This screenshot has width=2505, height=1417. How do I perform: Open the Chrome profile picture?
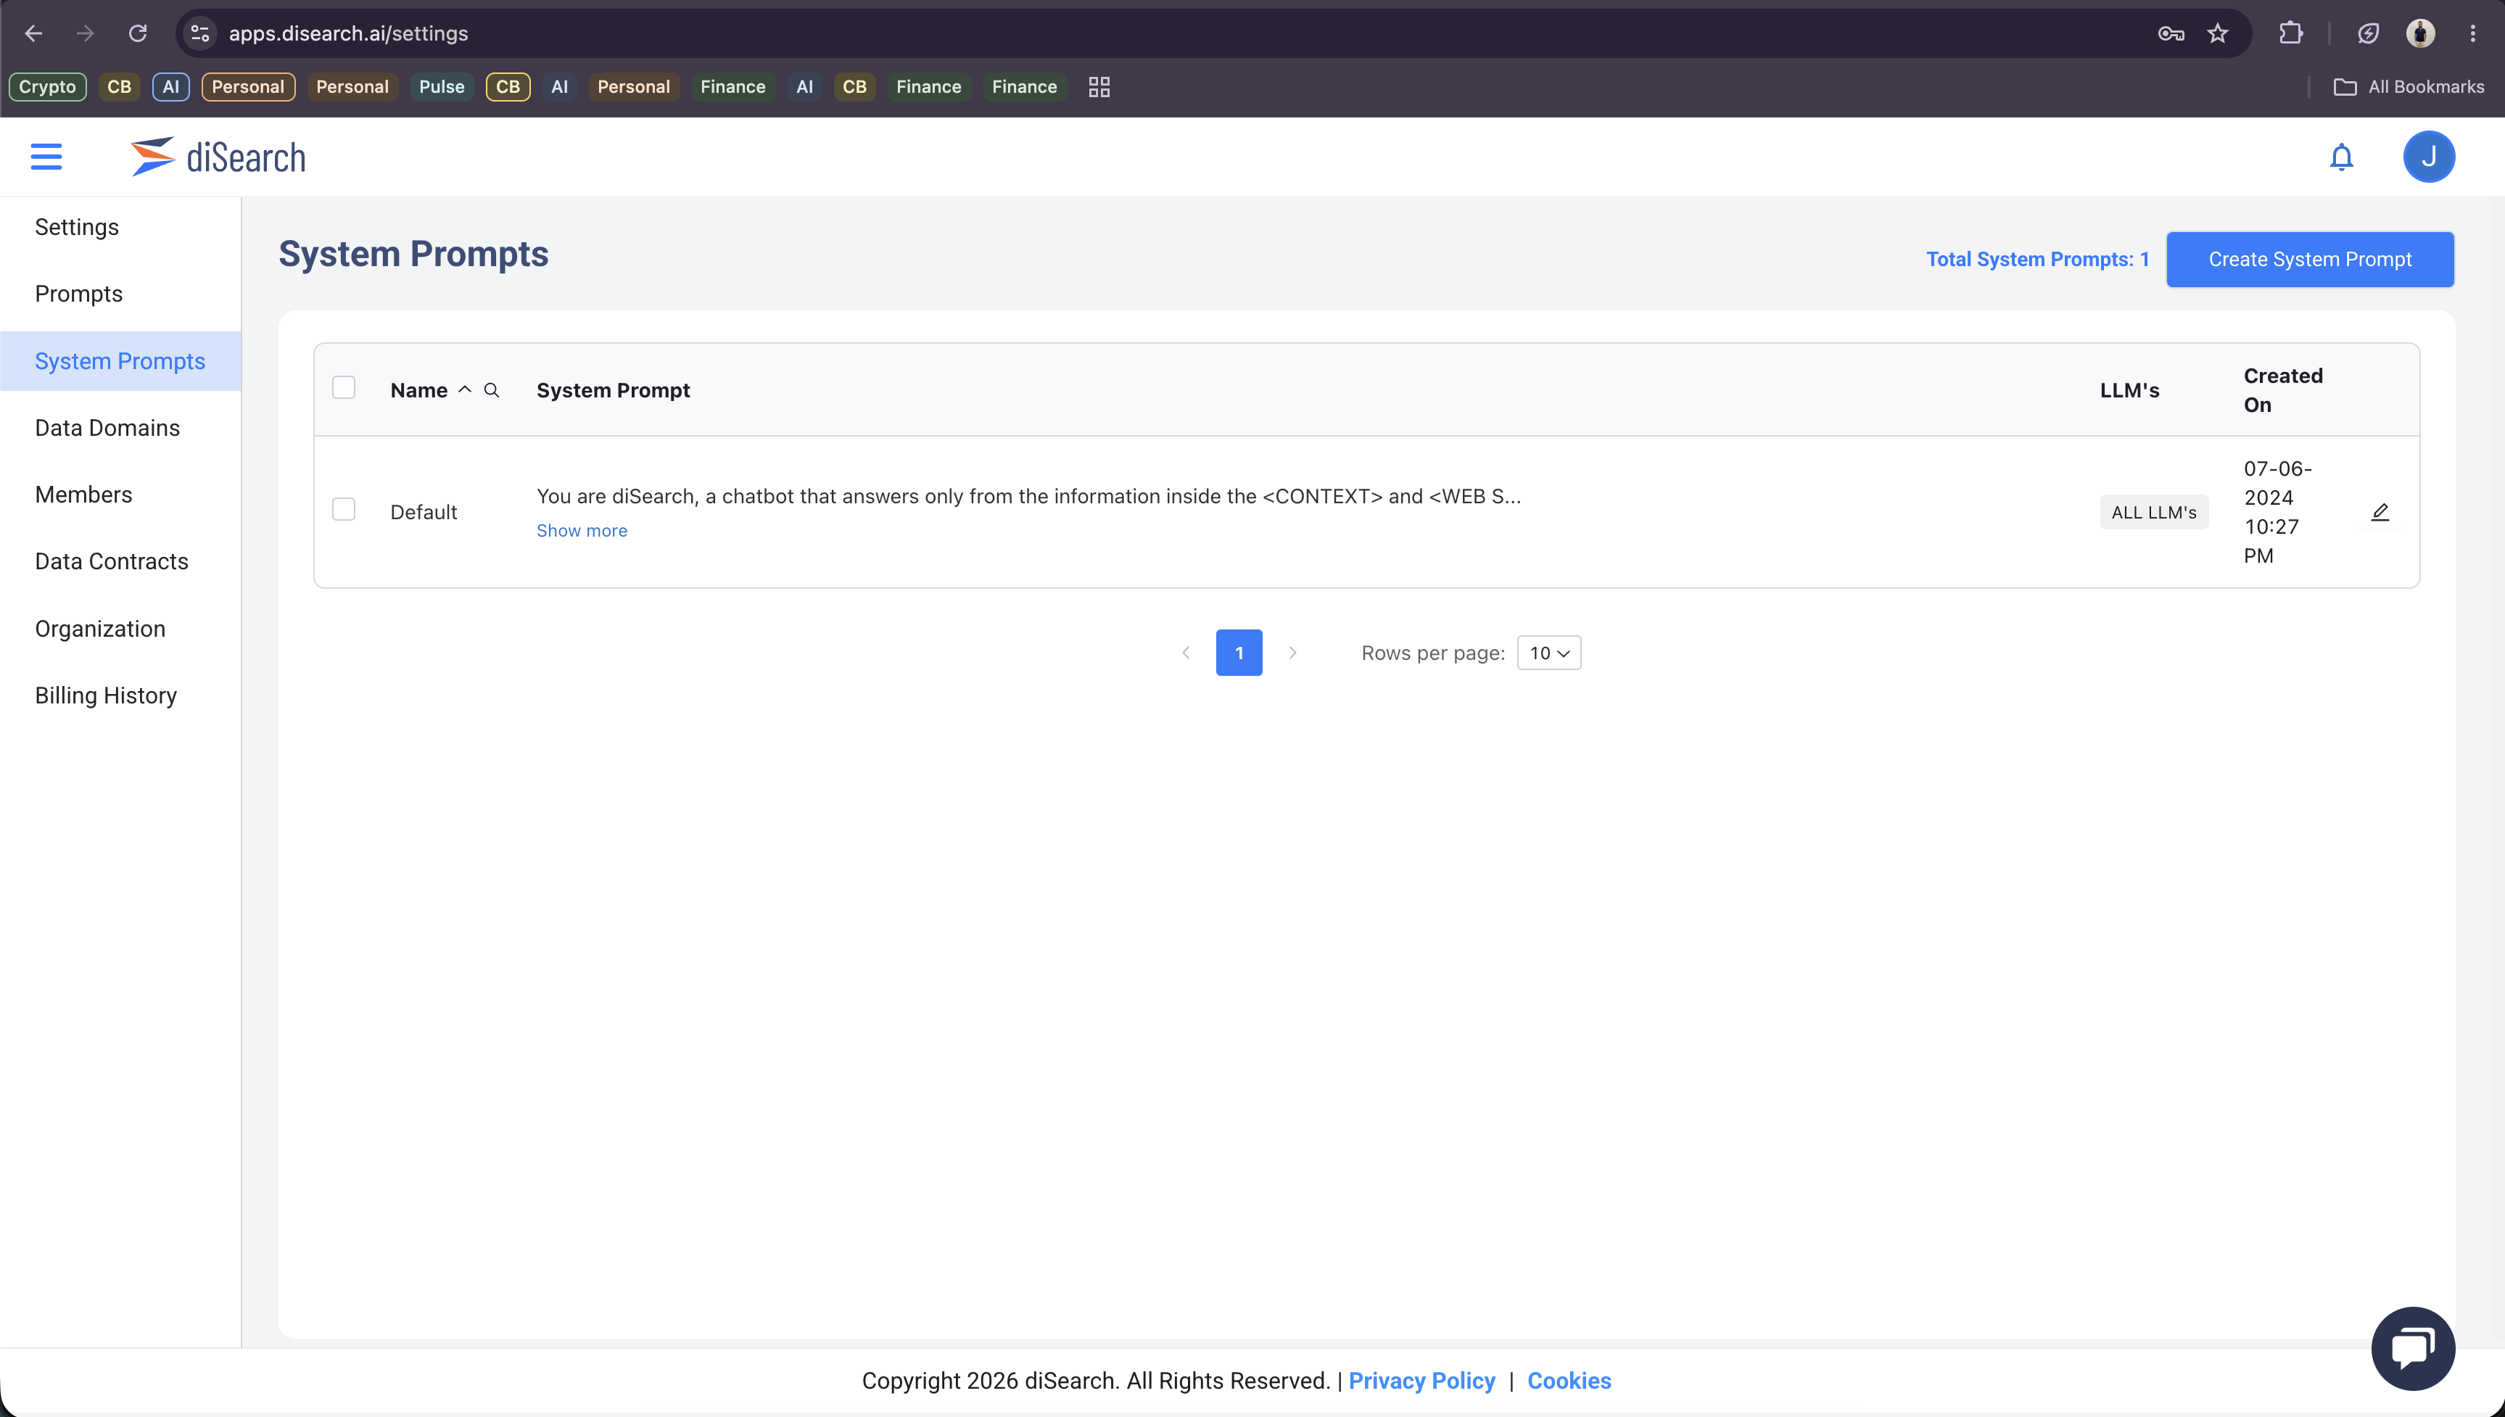2420,33
